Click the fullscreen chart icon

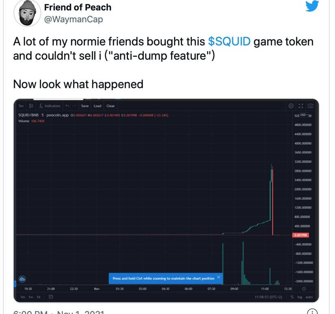tap(300, 106)
